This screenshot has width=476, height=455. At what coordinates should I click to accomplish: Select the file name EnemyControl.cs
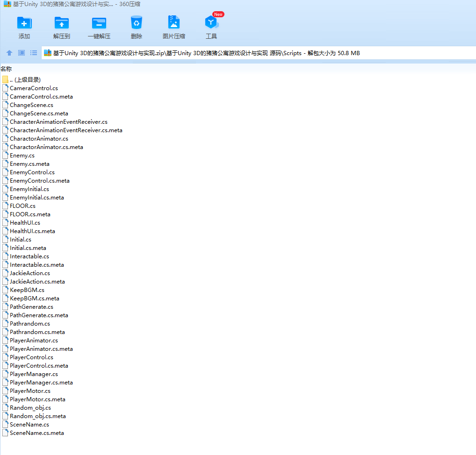point(32,172)
